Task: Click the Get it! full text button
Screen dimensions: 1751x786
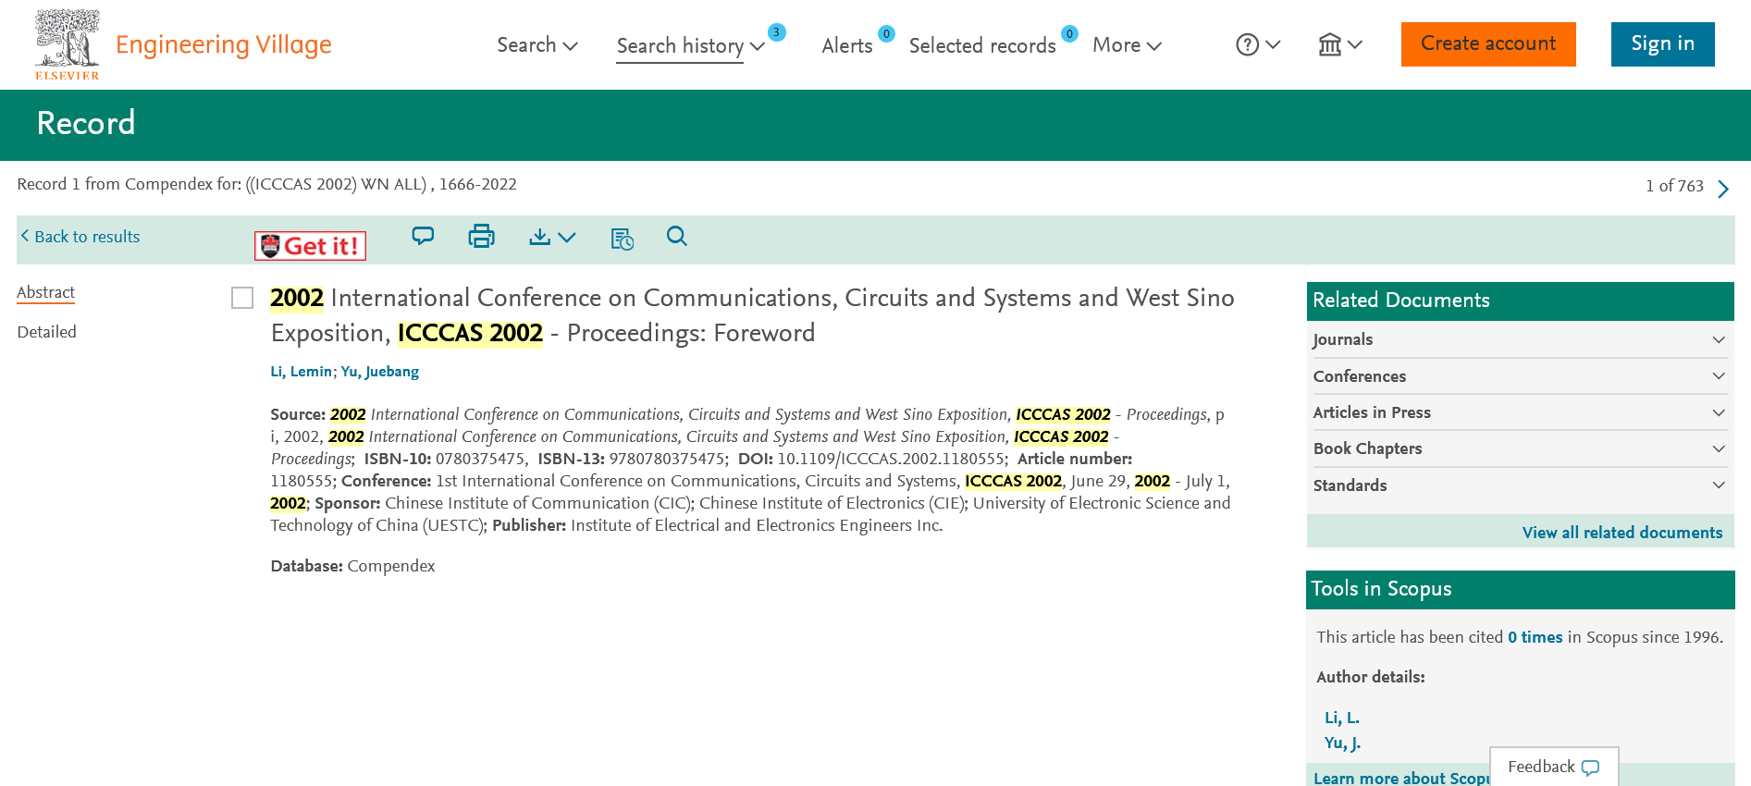Action: point(310,246)
